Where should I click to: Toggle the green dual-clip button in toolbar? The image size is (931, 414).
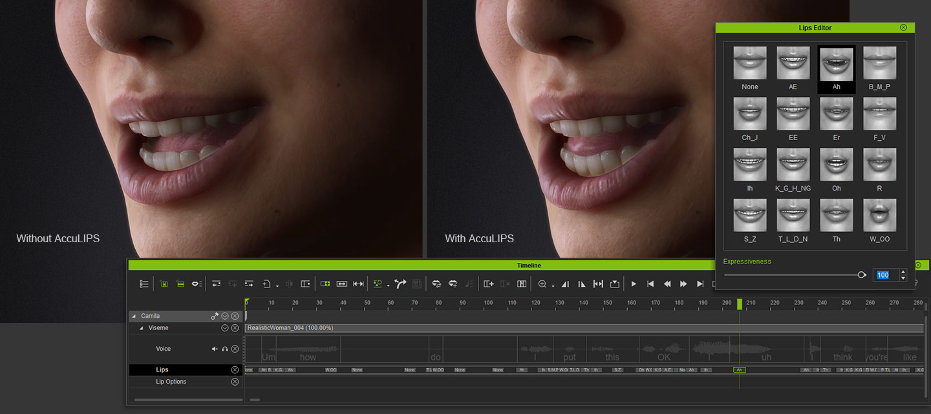[x=325, y=284]
